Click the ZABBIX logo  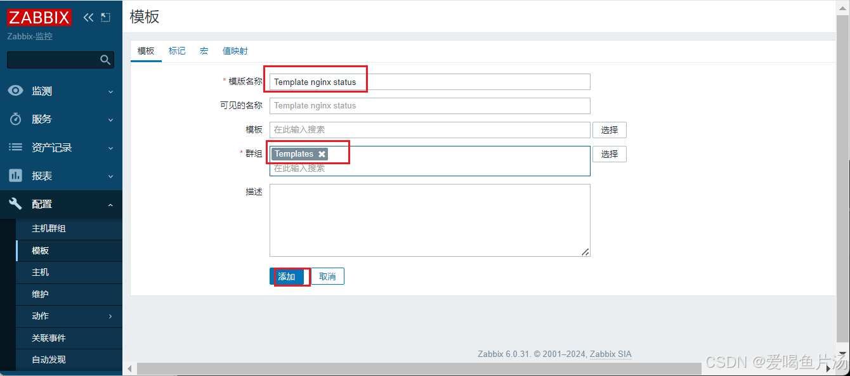click(39, 17)
